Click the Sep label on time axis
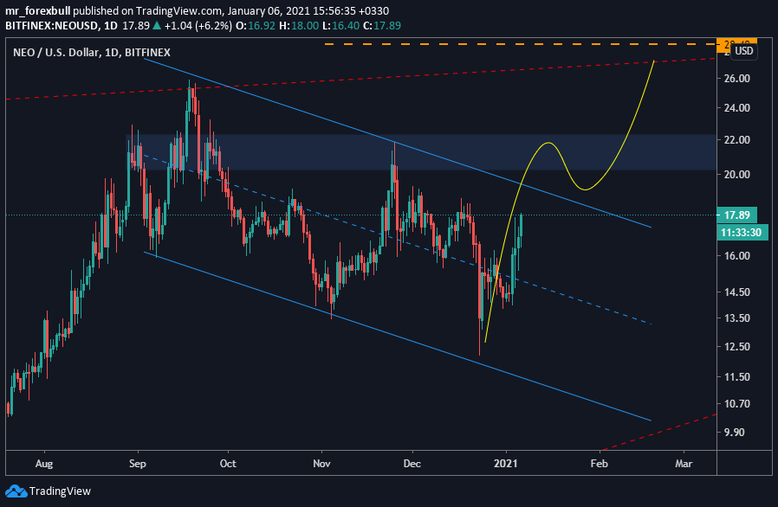This screenshot has height=507, width=778. (x=138, y=464)
